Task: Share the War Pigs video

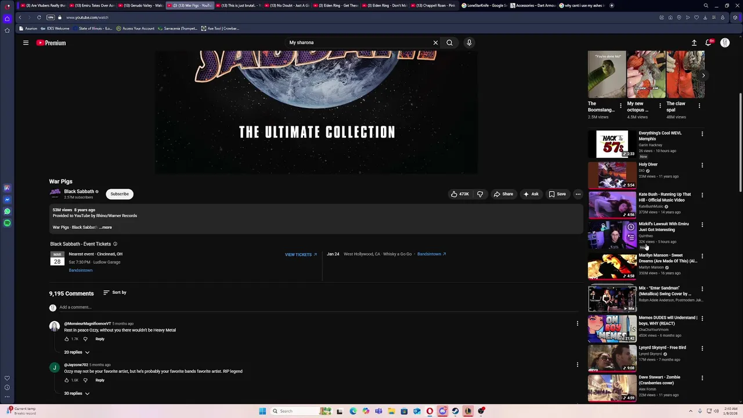Action: click(x=503, y=194)
